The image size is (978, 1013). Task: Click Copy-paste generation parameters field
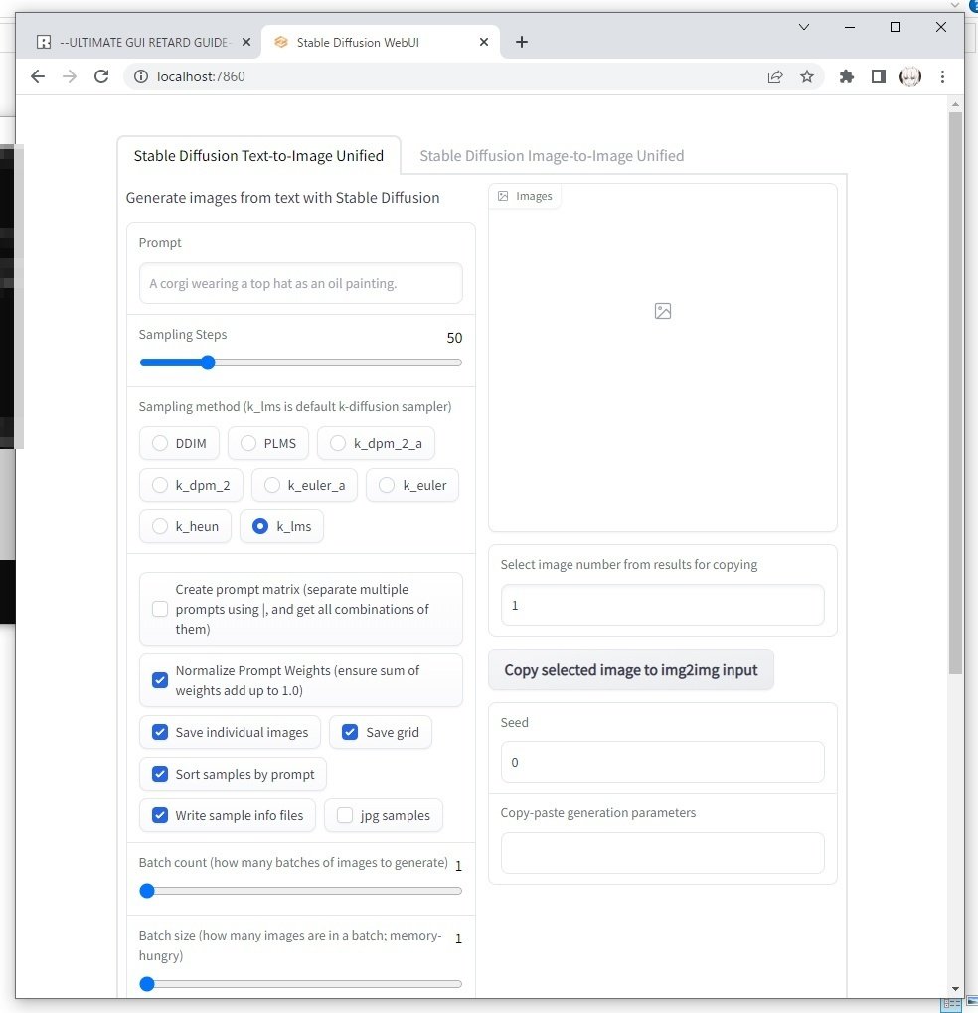click(x=663, y=853)
